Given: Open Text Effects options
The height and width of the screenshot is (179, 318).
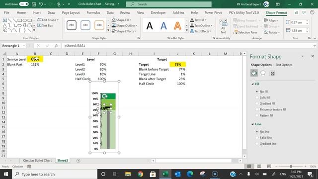Looking at the screenshot, I should (201, 31).
